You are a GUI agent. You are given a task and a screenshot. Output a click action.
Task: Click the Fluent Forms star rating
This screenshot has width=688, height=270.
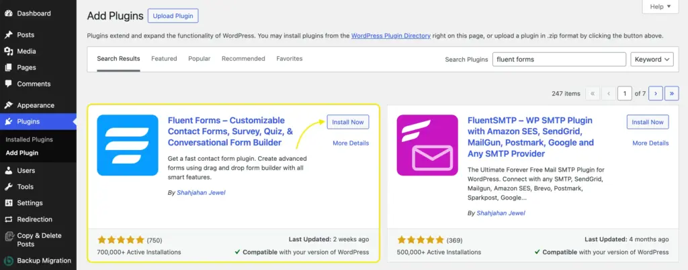(121, 240)
